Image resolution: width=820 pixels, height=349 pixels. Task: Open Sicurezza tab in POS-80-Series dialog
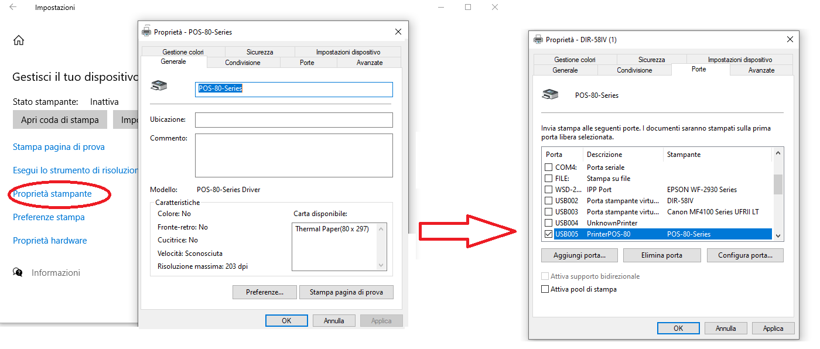pyautogui.click(x=260, y=52)
